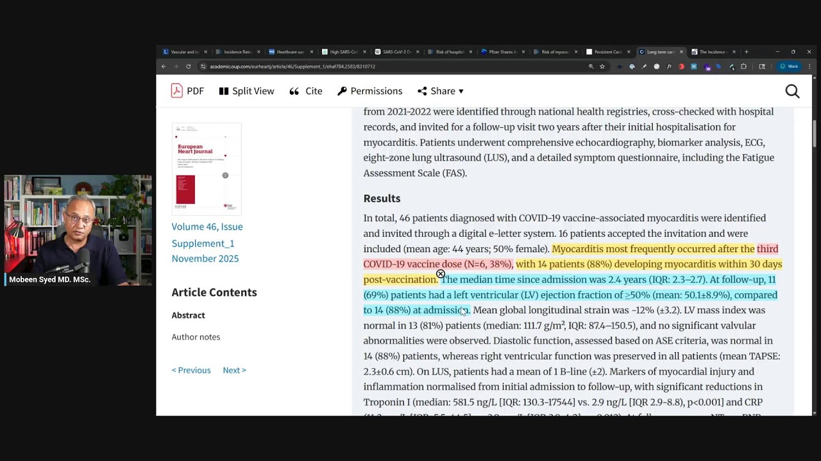
Task: Click the highlight remove circle-x marker
Action: click(x=441, y=274)
